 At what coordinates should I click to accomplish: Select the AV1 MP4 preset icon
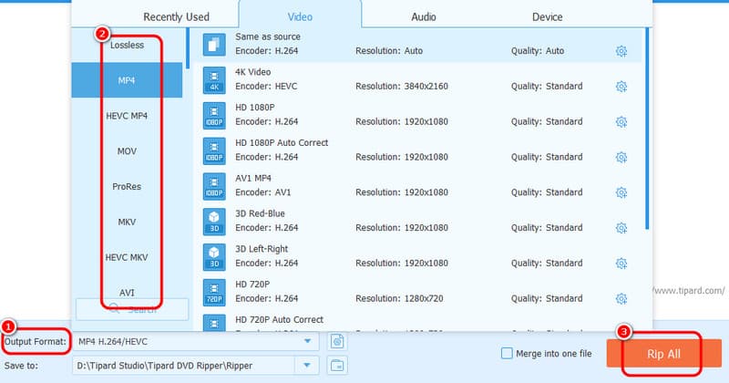(214, 186)
